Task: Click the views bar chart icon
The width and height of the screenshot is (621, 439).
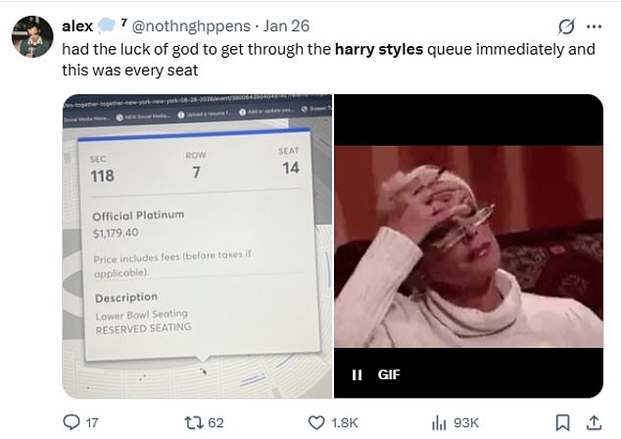Action: pyautogui.click(x=439, y=422)
